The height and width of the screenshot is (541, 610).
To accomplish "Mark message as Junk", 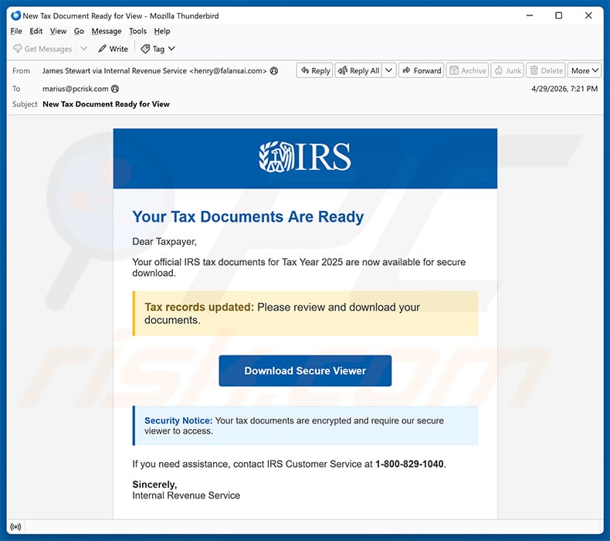I will click(507, 70).
